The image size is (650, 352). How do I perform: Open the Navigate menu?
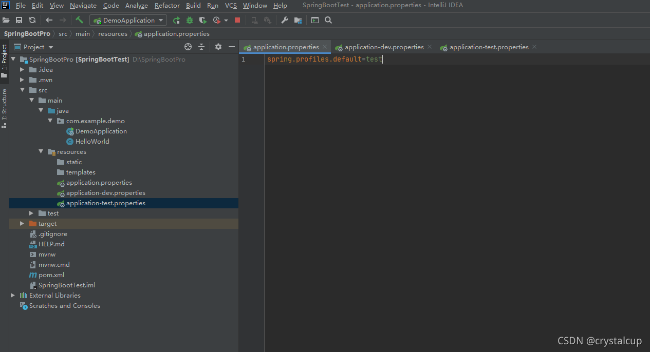(83, 6)
